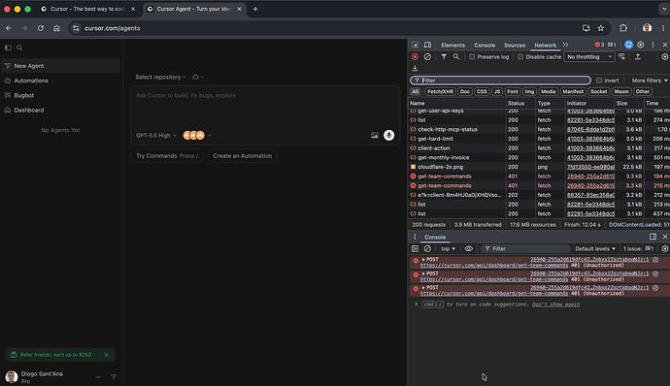Switch to the Sources tab
Viewport: 670px width, 386px height.
pos(515,46)
